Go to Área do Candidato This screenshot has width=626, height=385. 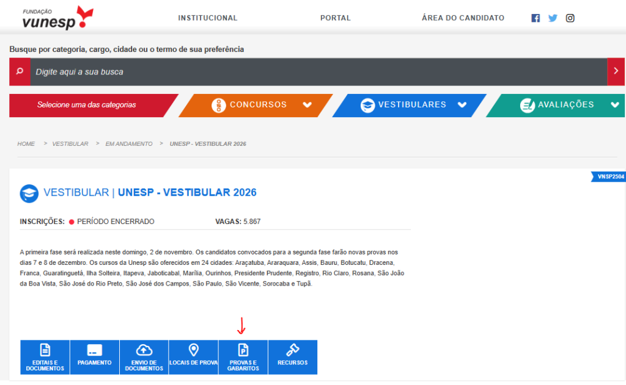coord(463,18)
